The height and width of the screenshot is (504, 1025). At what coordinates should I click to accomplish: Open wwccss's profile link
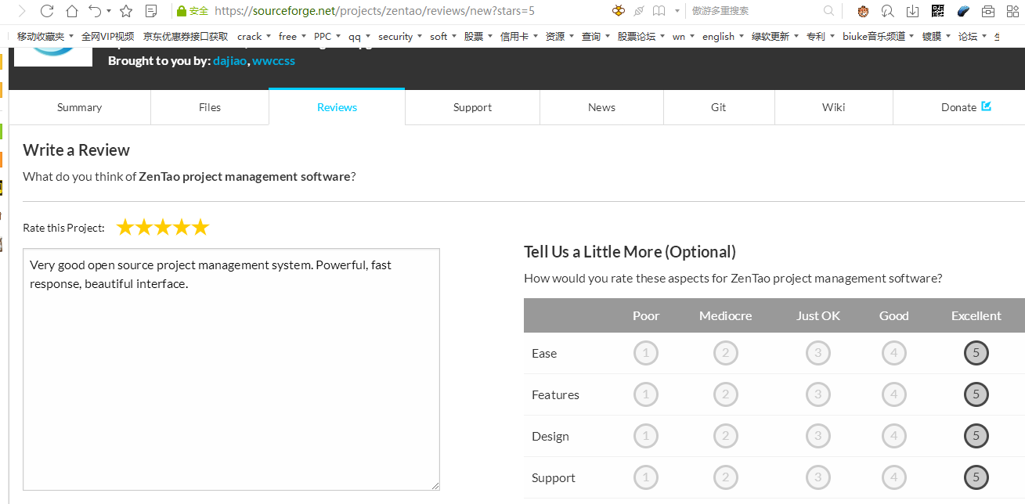tap(273, 61)
